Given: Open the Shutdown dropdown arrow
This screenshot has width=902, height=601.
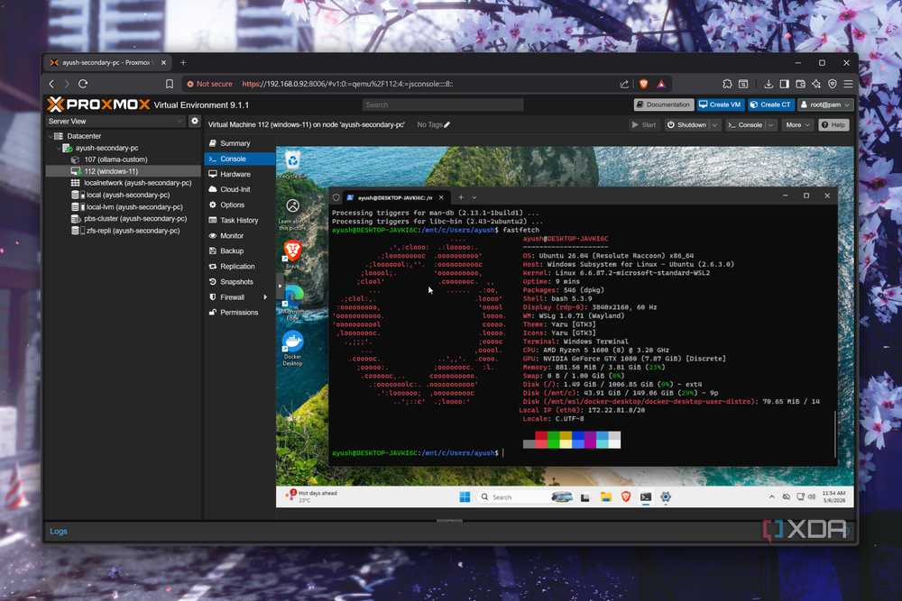Looking at the screenshot, I should [x=715, y=124].
